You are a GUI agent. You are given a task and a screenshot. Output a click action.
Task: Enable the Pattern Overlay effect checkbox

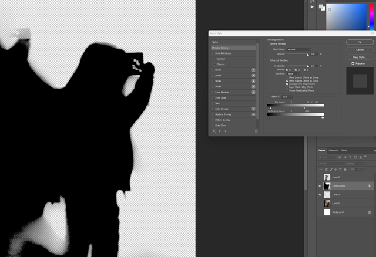[x=213, y=120]
